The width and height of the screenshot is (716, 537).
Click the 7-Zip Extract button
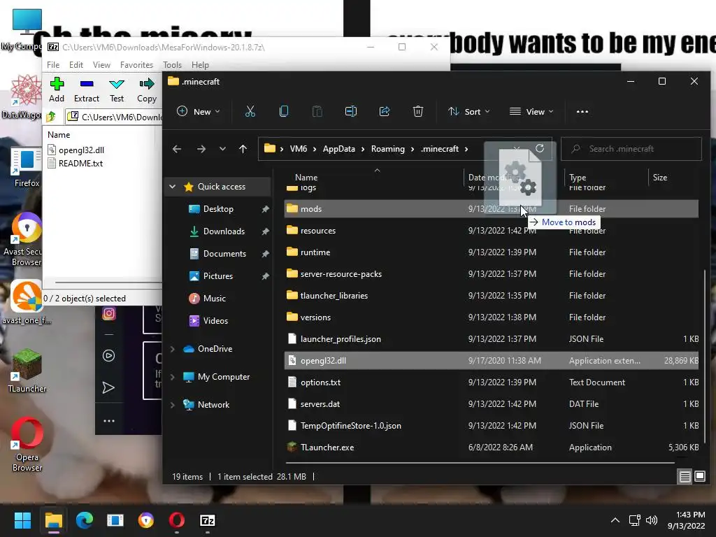[x=86, y=89]
